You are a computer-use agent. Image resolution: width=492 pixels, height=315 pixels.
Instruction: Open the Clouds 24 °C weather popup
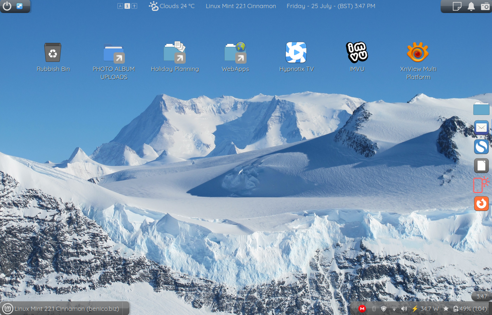pyautogui.click(x=172, y=6)
